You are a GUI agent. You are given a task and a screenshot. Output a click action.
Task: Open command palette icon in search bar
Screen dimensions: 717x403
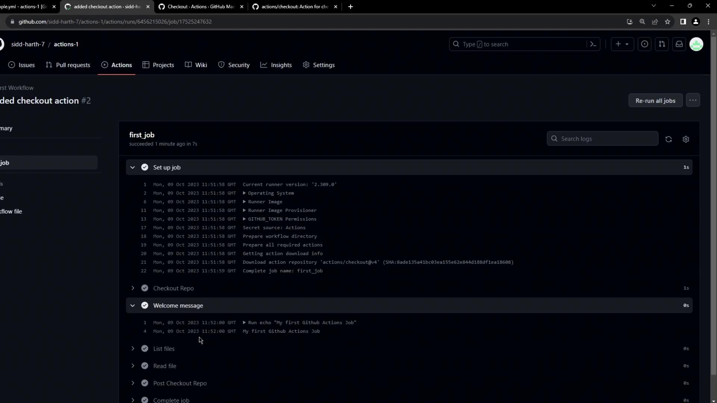pyautogui.click(x=593, y=44)
